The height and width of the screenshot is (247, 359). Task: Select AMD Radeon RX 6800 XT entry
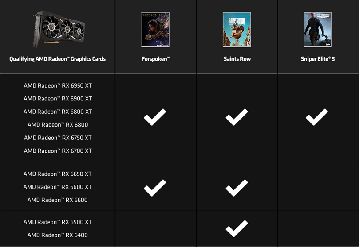58,112
